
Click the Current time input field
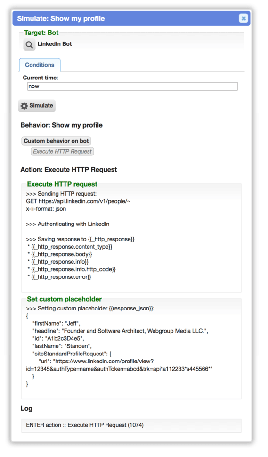132,86
